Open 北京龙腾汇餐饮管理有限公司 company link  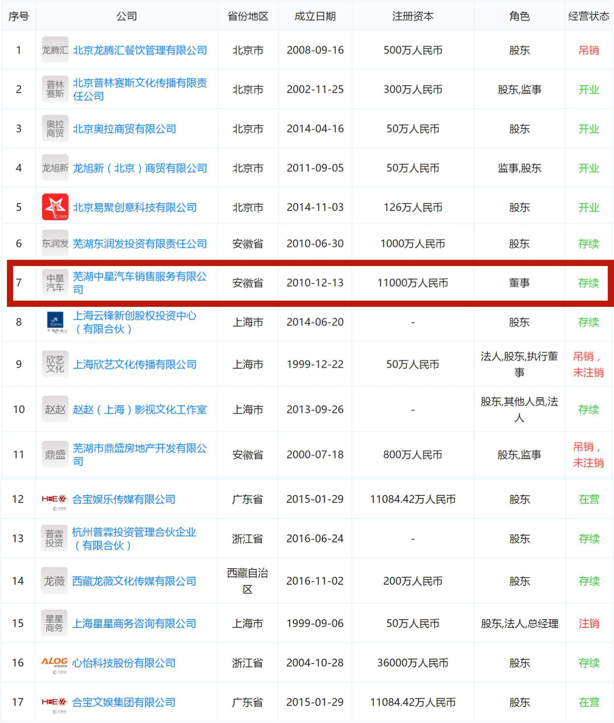[140, 50]
